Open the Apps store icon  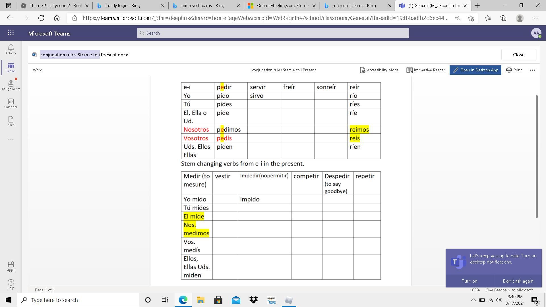tap(11, 266)
